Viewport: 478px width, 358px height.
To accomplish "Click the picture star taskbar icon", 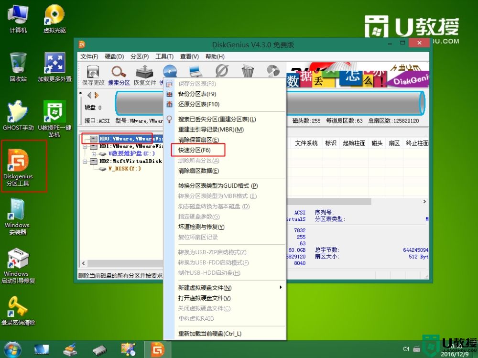I will coord(128,349).
